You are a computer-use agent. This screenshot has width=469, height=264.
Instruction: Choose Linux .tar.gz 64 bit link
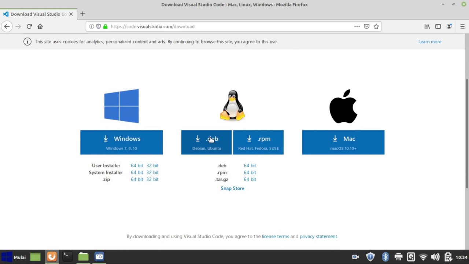(x=250, y=179)
